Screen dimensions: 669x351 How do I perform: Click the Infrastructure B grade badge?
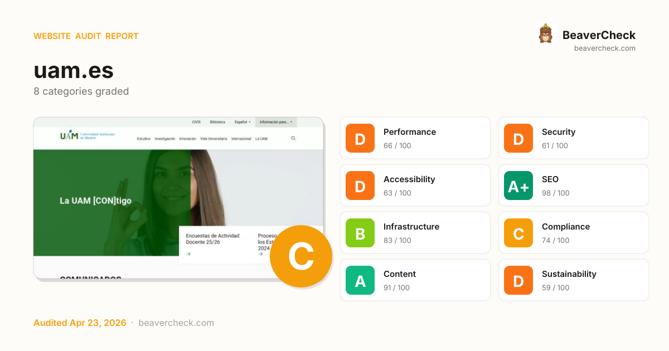pyautogui.click(x=360, y=233)
